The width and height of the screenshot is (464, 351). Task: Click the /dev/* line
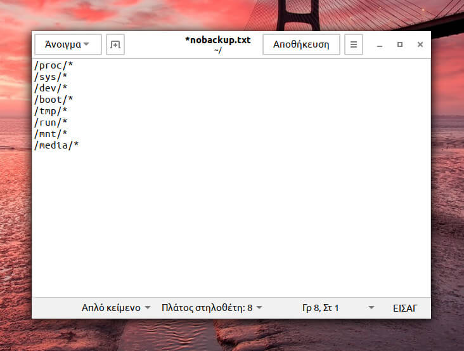[x=51, y=88]
